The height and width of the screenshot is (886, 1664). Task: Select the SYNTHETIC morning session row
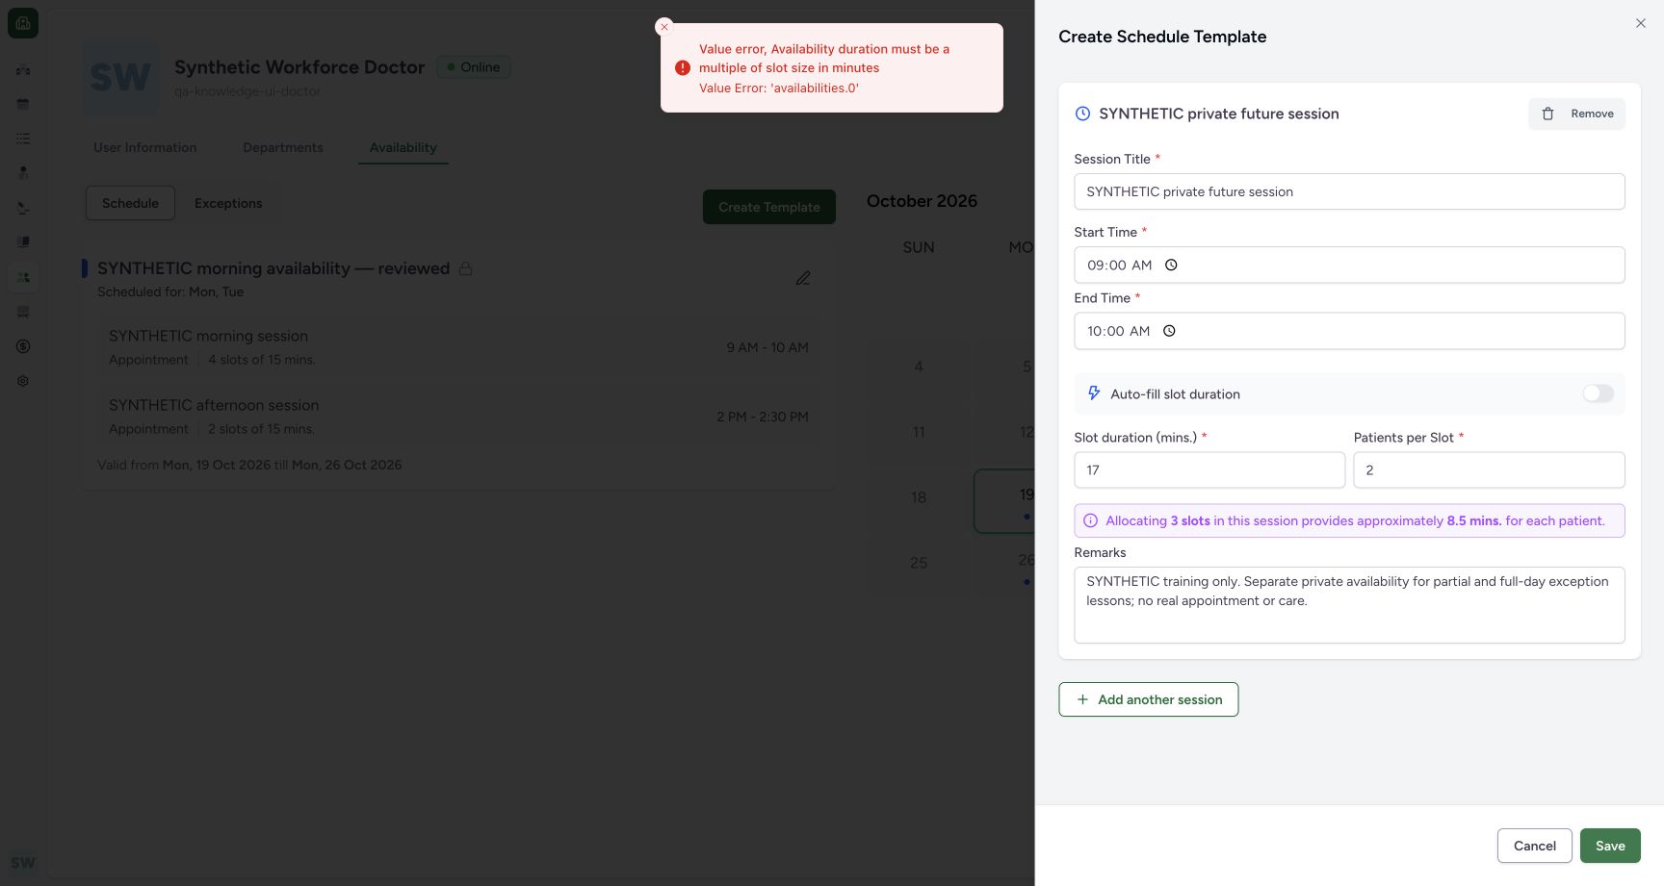point(458,347)
